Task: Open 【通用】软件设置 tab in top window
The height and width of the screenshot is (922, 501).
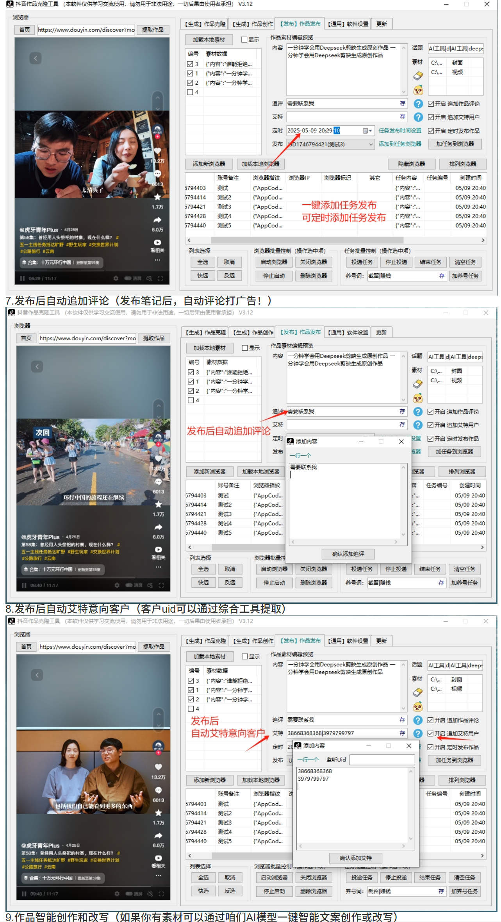Action: 348,24
